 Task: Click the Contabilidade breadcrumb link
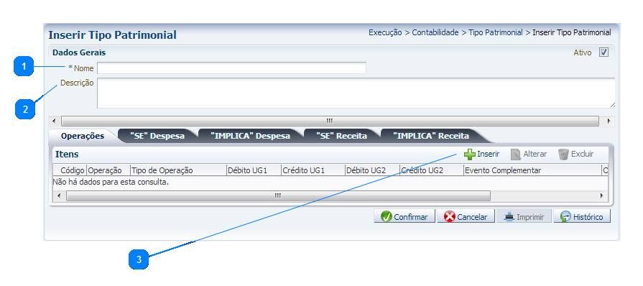(435, 32)
